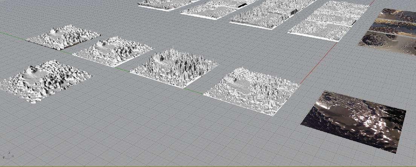This screenshot has width=416, height=167.
Task: Click the world XYZ axis icon
Action: [8, 156]
